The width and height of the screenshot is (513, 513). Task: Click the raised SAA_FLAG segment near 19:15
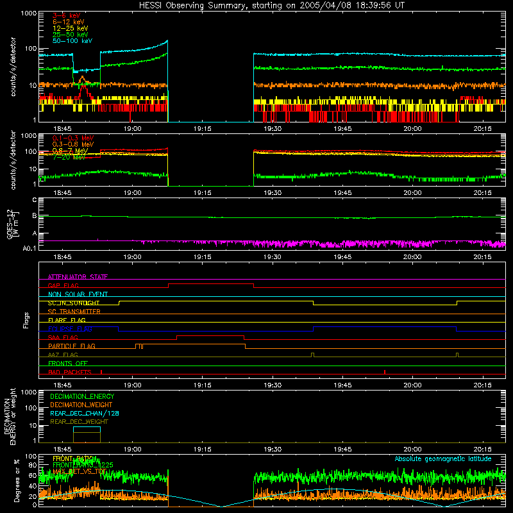[210, 336]
